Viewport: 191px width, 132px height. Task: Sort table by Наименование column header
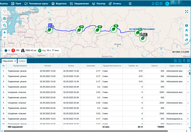pos(20,66)
